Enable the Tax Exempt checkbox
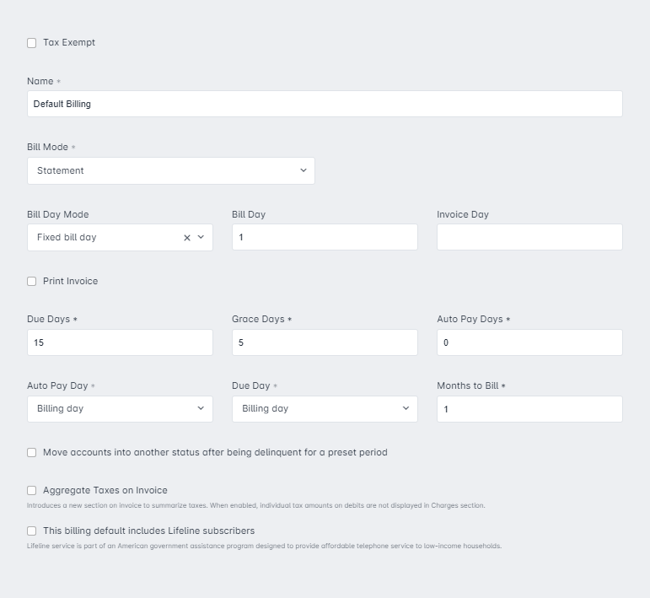 (31, 43)
